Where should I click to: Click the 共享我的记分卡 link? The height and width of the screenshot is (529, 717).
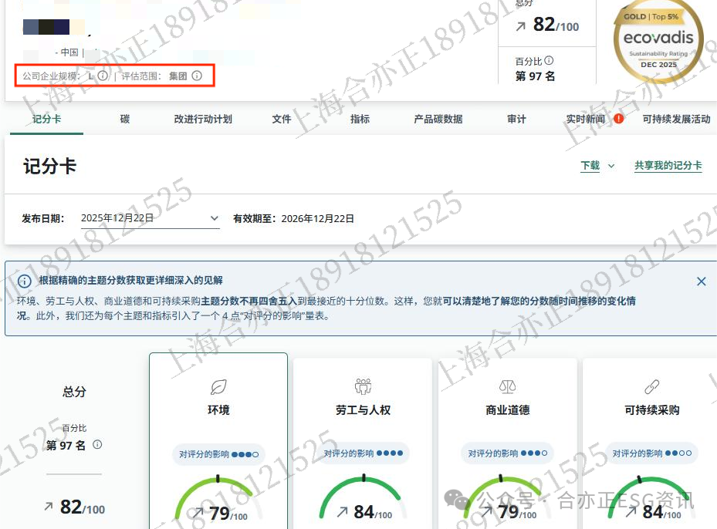click(668, 165)
